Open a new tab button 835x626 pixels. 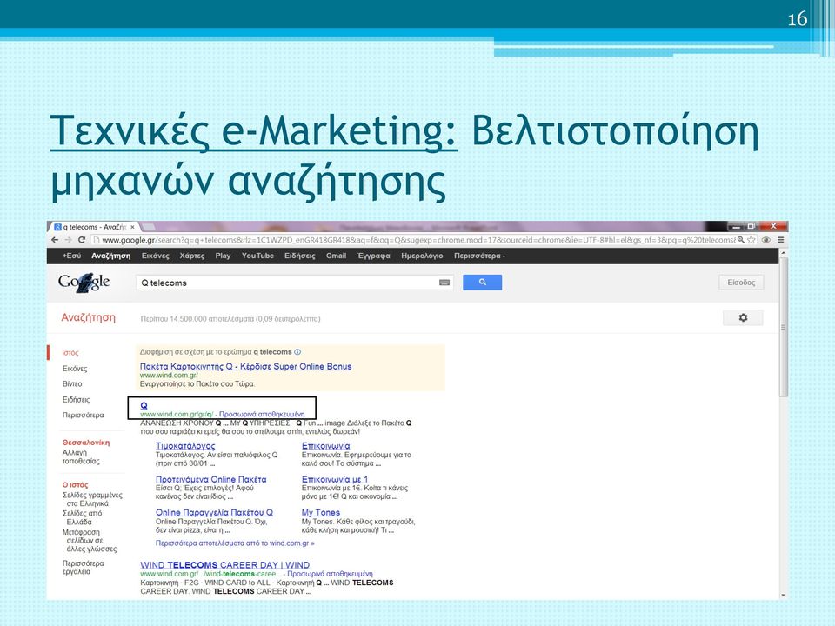coord(149,227)
